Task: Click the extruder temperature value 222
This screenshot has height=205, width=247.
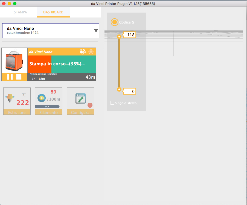Action: click(x=23, y=103)
